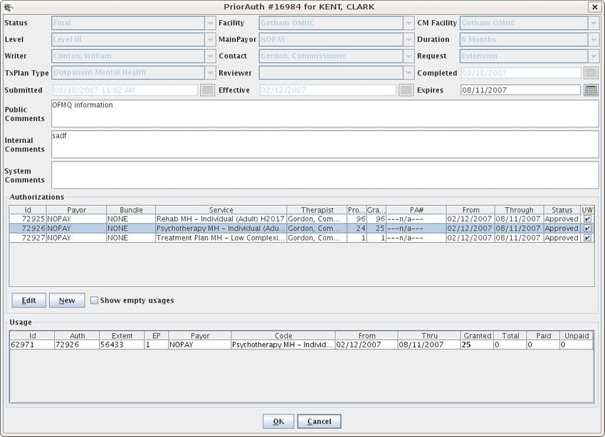Cancel the PriorAuth dialog
Image resolution: width=605 pixels, height=437 pixels.
pyautogui.click(x=319, y=421)
